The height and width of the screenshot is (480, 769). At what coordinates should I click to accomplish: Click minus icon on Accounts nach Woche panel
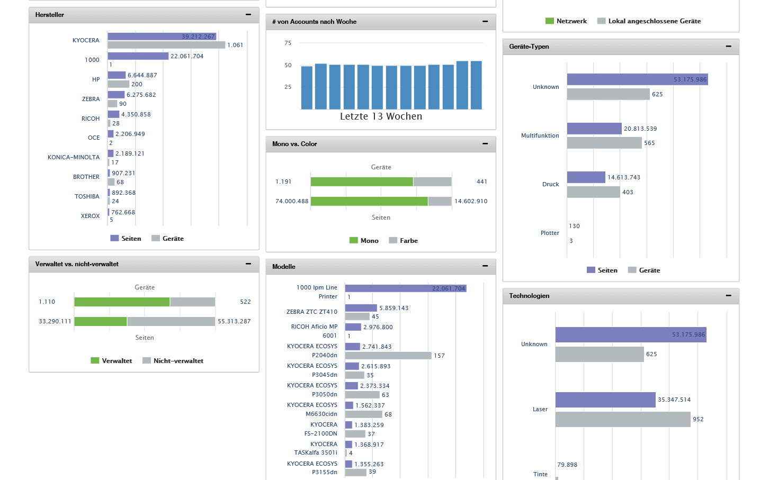485,22
